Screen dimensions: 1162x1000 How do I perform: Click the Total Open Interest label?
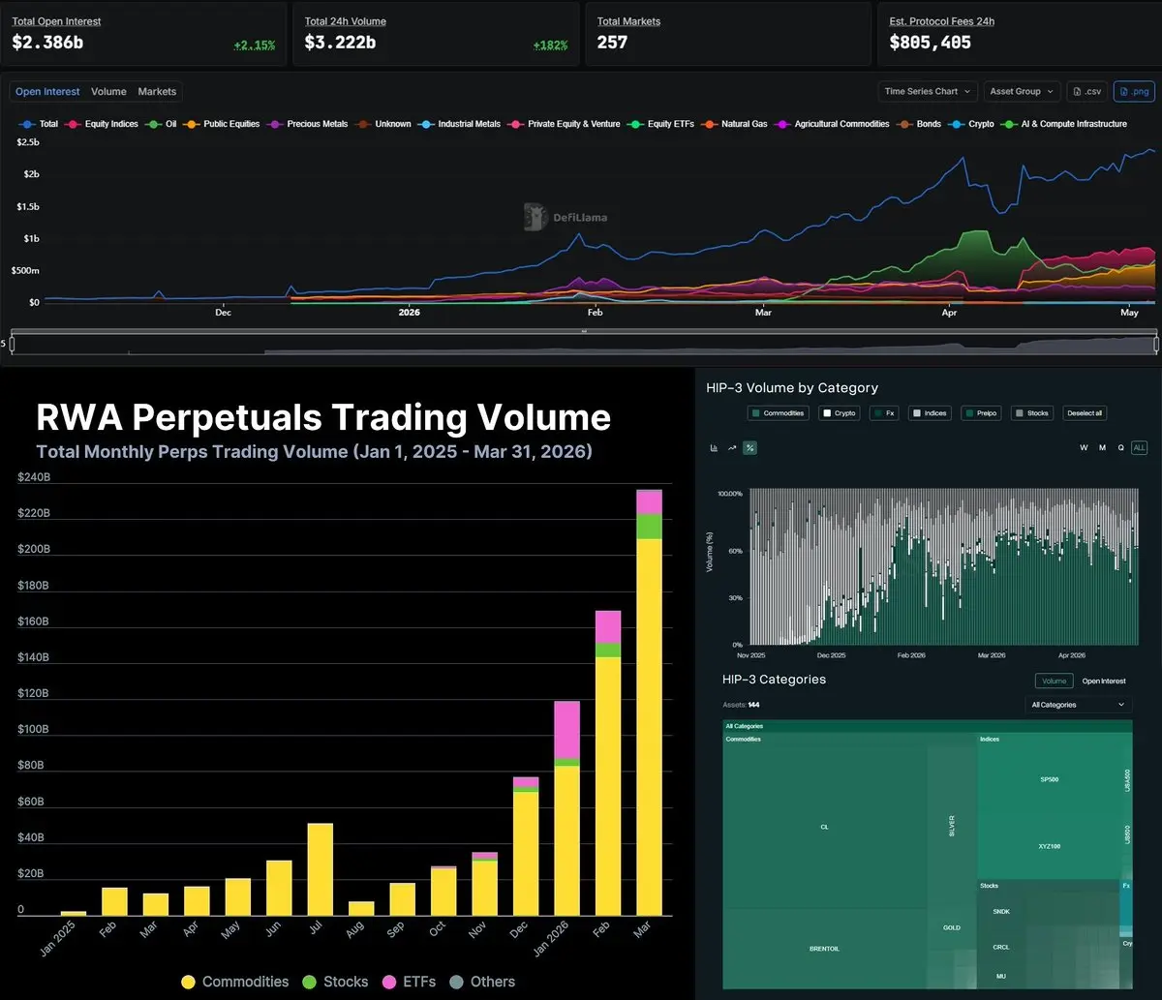coord(56,21)
